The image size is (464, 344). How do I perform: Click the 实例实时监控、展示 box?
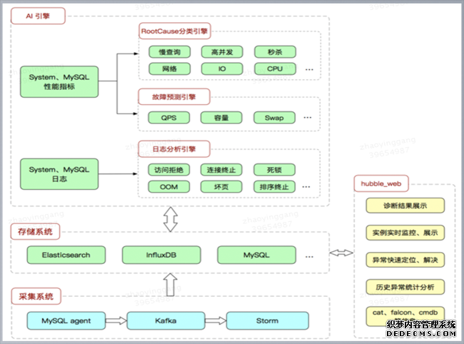tap(405, 233)
